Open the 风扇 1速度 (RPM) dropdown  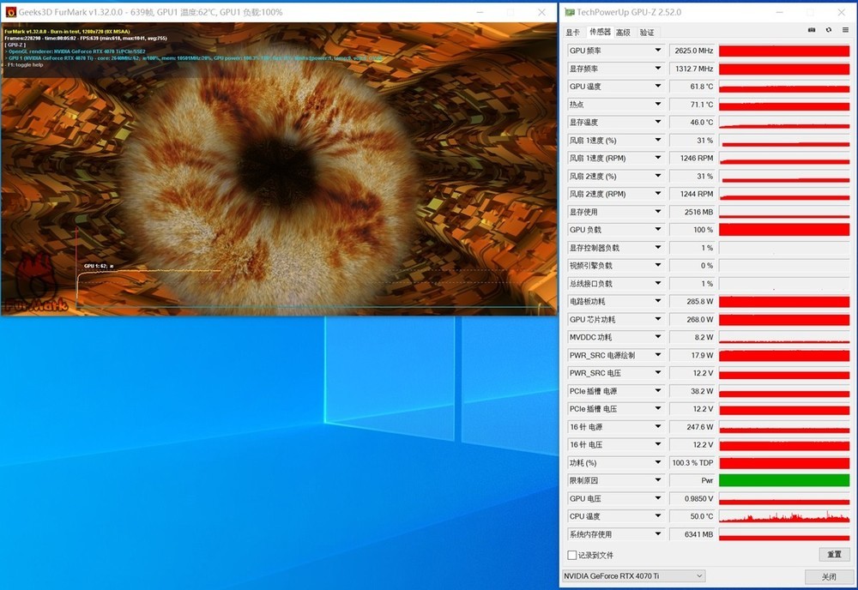pyautogui.click(x=658, y=158)
